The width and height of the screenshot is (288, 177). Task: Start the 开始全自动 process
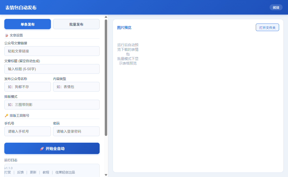52,148
